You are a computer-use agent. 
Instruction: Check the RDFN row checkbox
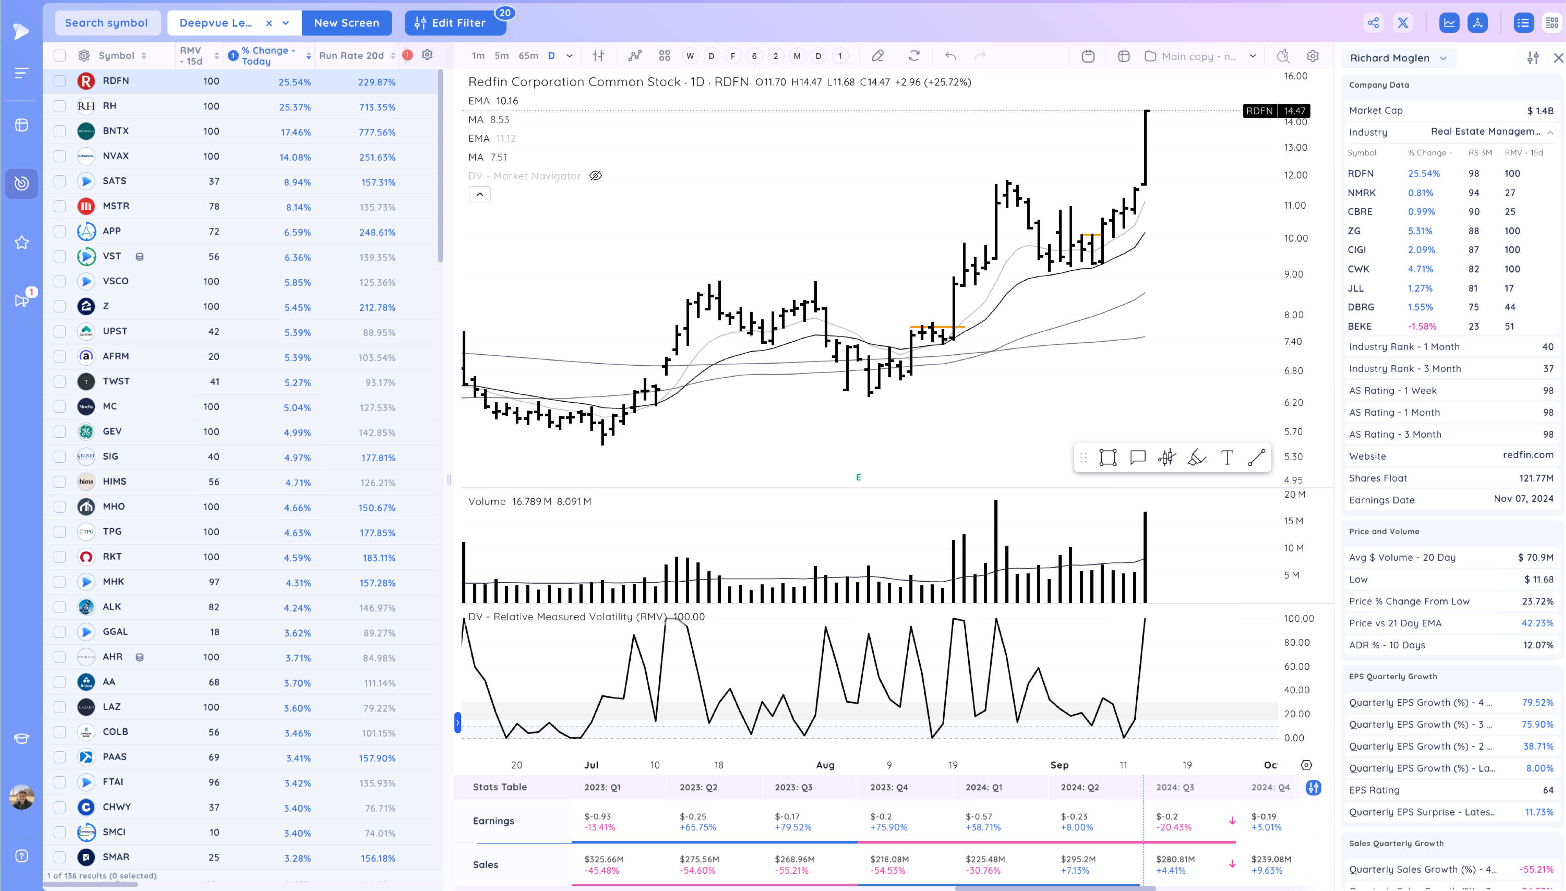[60, 81]
